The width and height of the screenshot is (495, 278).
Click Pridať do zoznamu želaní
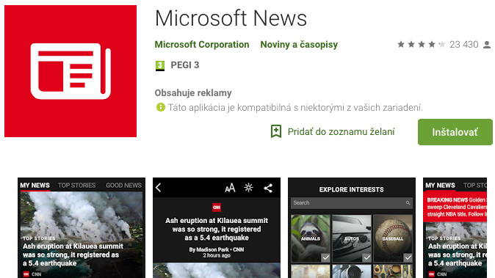tap(341, 132)
